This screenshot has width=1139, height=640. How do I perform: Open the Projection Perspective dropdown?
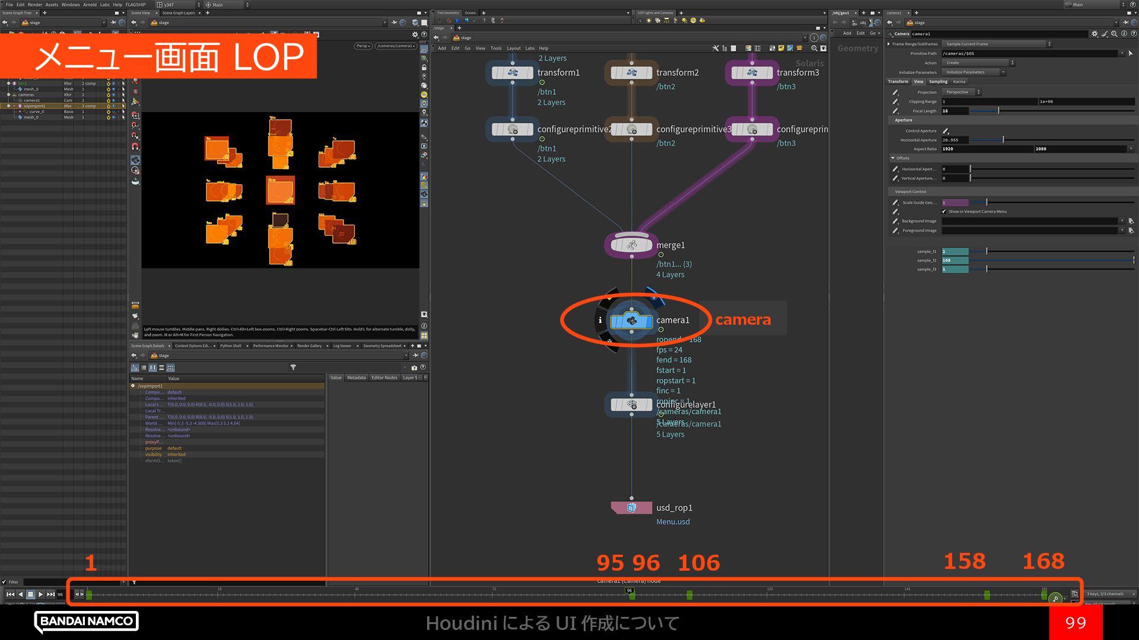pyautogui.click(x=961, y=92)
